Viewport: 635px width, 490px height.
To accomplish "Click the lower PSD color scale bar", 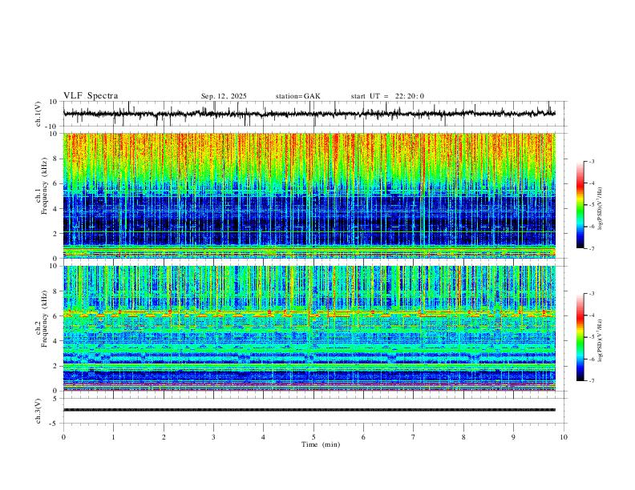I will (580, 337).
